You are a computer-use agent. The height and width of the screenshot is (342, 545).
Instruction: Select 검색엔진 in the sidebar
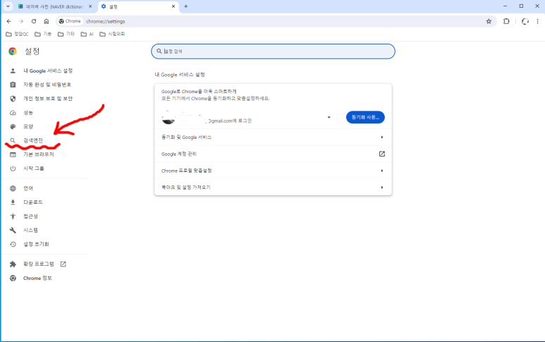point(32,140)
